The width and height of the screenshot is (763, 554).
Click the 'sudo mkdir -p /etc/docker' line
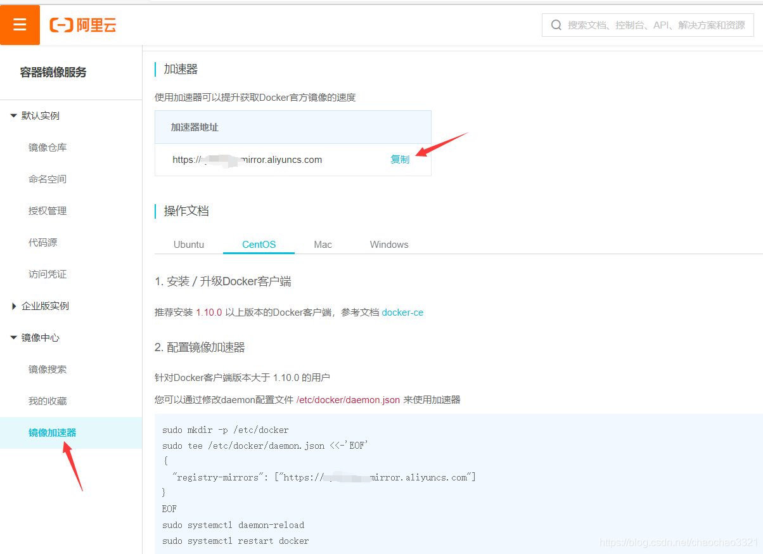[225, 430]
